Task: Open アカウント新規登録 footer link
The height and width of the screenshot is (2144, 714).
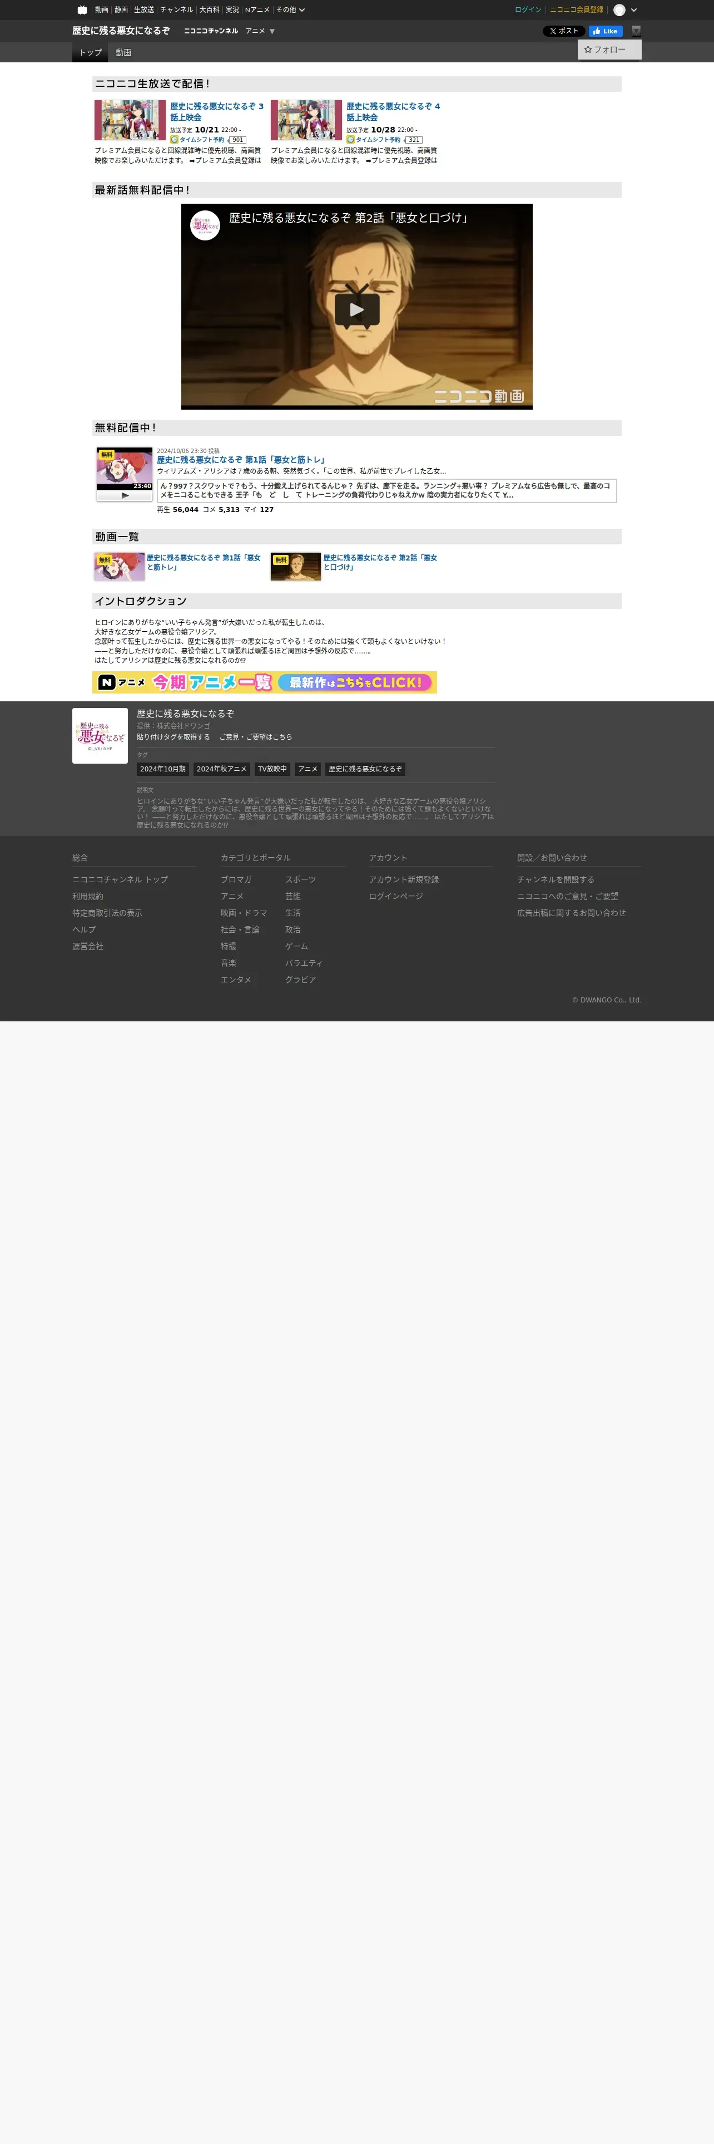Action: (x=404, y=880)
